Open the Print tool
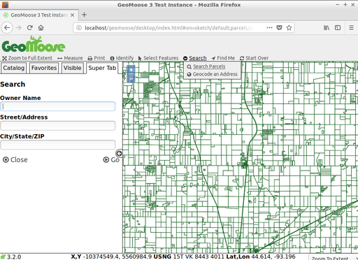 pyautogui.click(x=96, y=58)
